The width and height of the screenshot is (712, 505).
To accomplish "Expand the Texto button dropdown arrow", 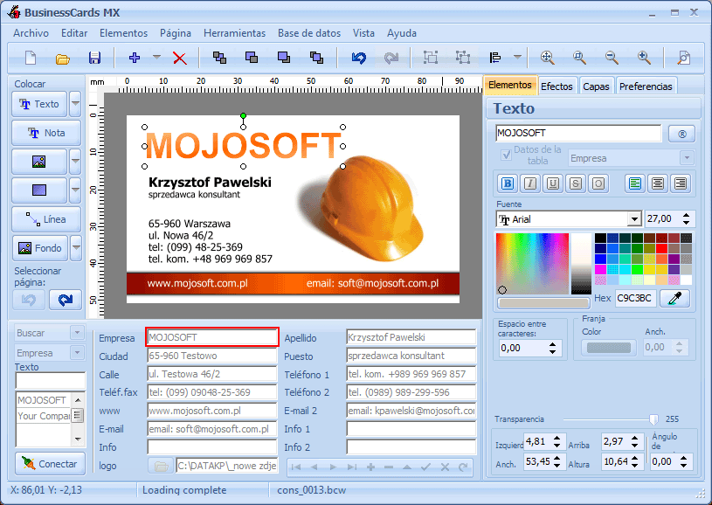I will (x=75, y=104).
